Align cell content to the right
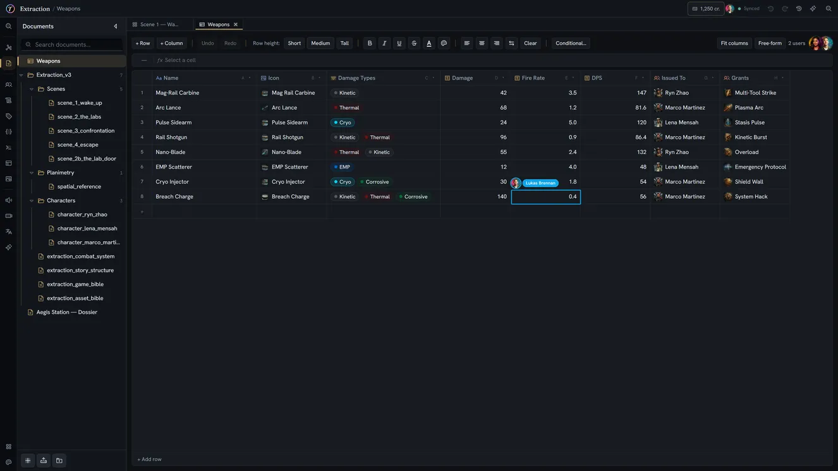This screenshot has height=471, width=838. pos(497,44)
